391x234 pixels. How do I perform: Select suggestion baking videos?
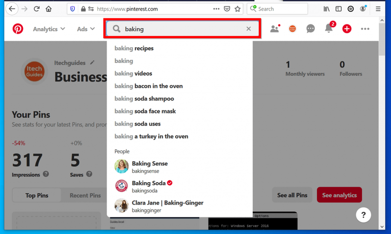[179, 73]
